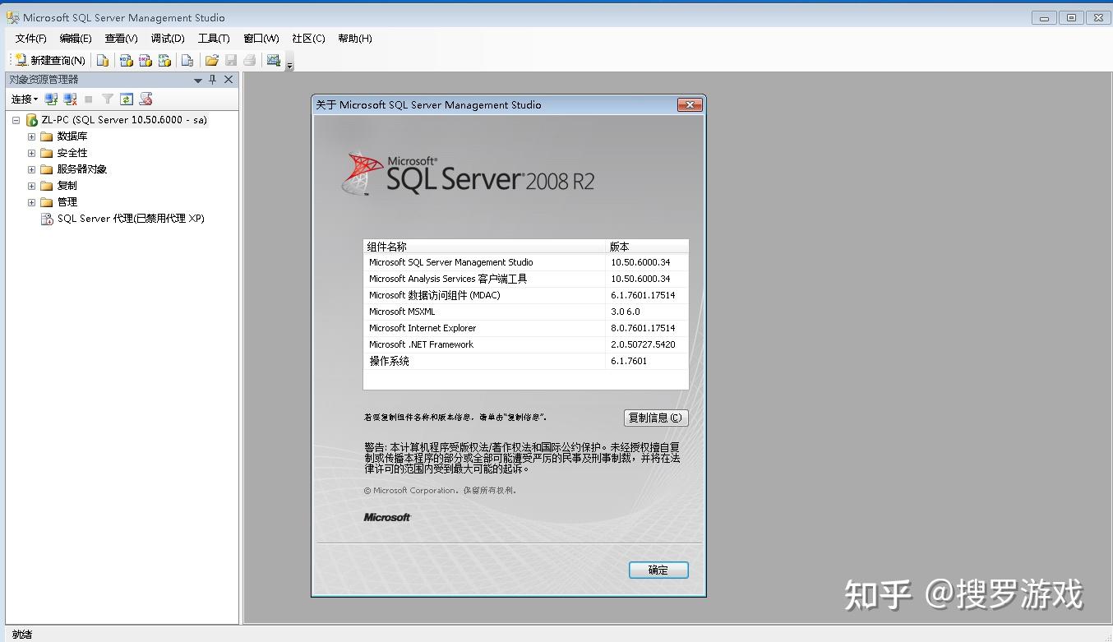Click the 新建查询 new query button
This screenshot has width=1113, height=642.
click(x=50, y=60)
